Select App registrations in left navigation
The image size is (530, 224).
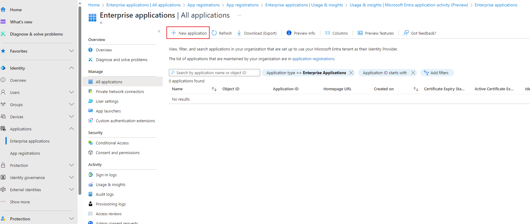pos(25,153)
